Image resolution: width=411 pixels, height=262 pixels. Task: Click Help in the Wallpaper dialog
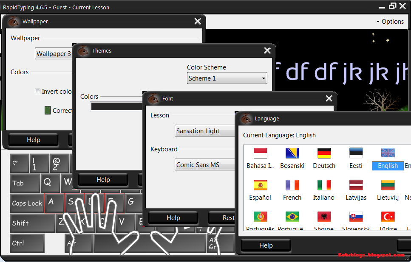click(x=33, y=140)
